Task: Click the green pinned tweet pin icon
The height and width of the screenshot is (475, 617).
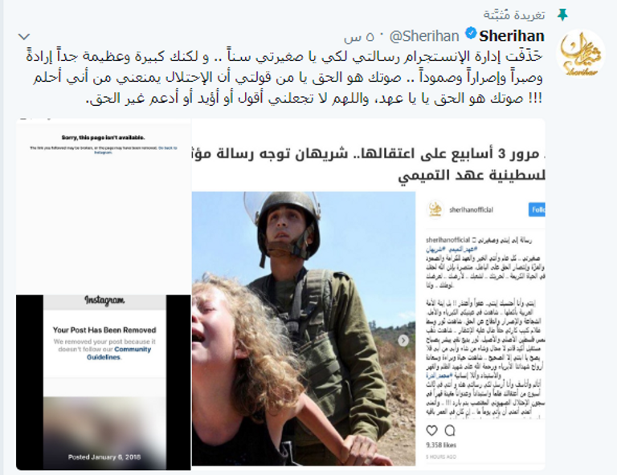Action: 562,15
